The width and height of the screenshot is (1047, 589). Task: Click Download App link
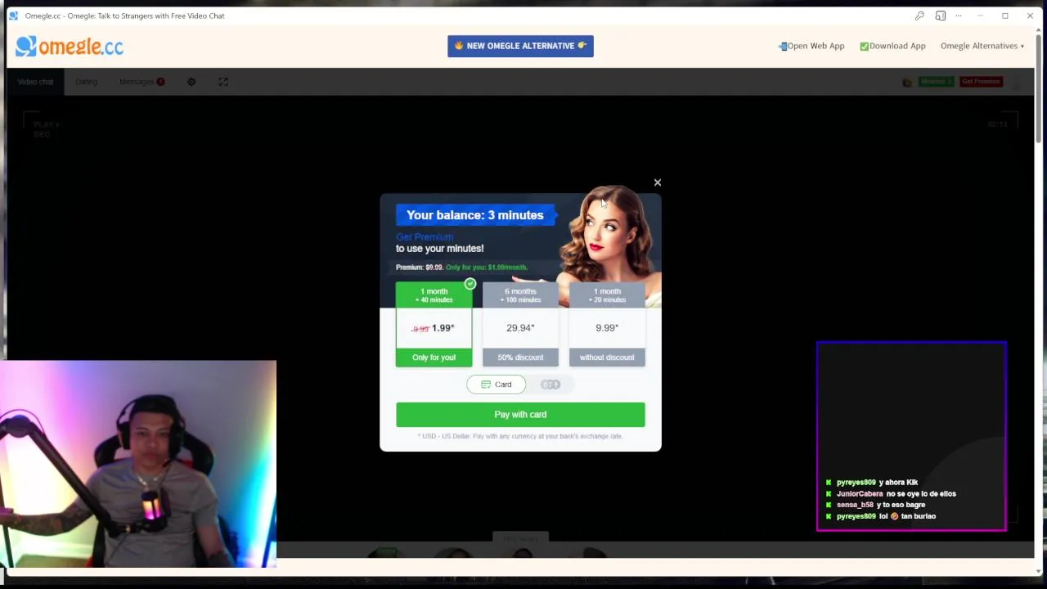[892, 46]
